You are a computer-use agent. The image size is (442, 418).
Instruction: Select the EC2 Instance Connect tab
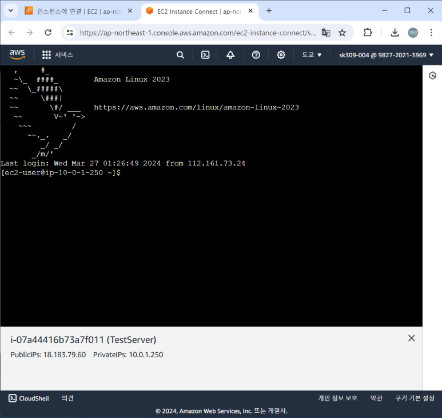(194, 11)
